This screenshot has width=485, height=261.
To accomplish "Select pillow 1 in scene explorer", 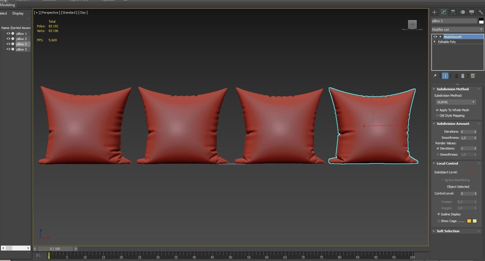I will [x=21, y=34].
